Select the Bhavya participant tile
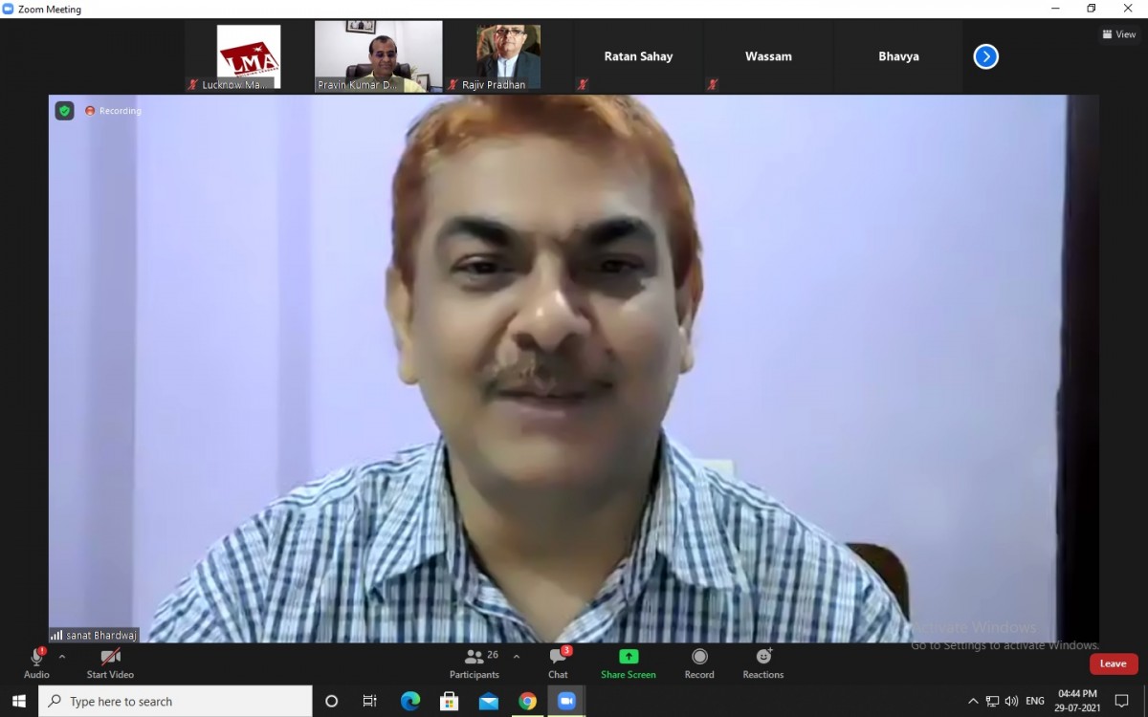This screenshot has width=1148, height=717. point(899,56)
